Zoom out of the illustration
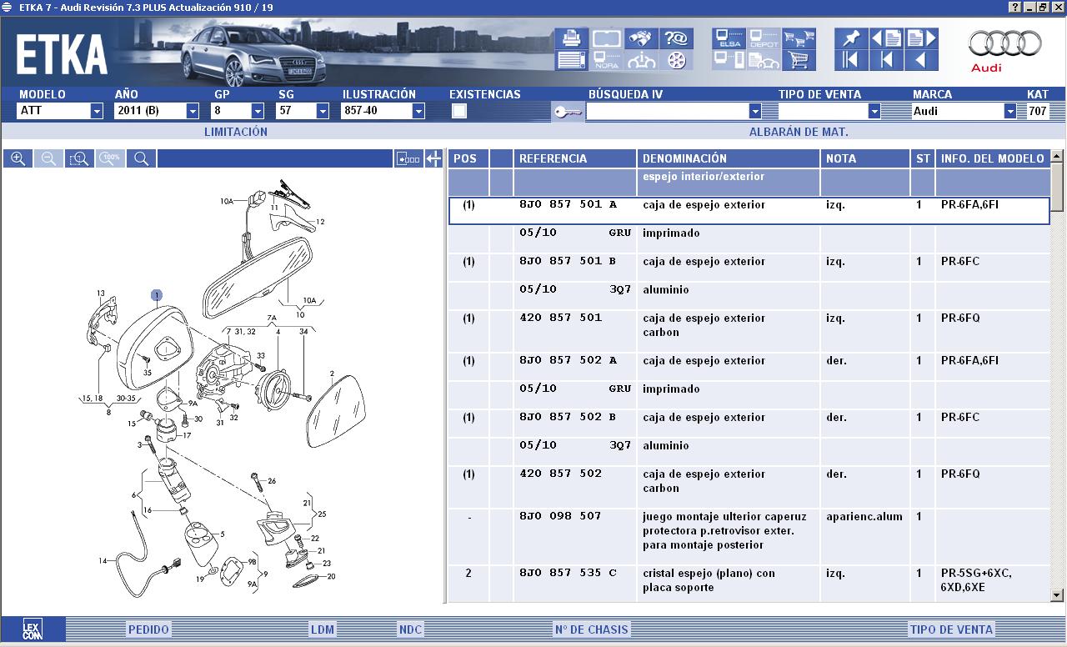This screenshot has height=647, width=1067. (48, 158)
